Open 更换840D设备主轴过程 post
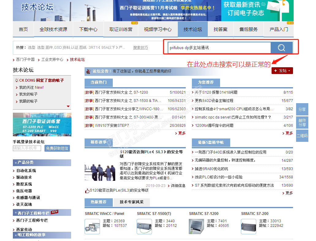The image size is (316, 241). 214,101
